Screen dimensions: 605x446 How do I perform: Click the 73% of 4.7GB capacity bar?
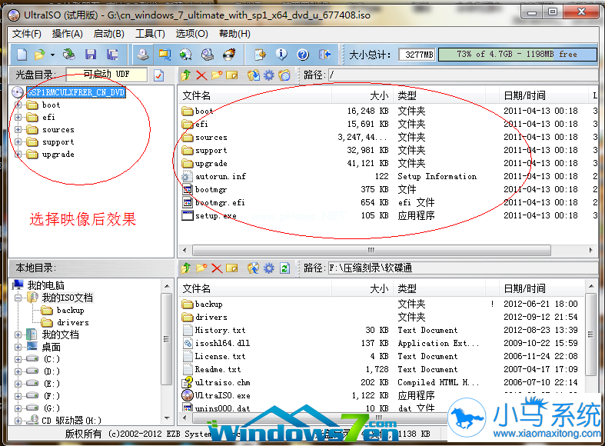pyautogui.click(x=517, y=55)
